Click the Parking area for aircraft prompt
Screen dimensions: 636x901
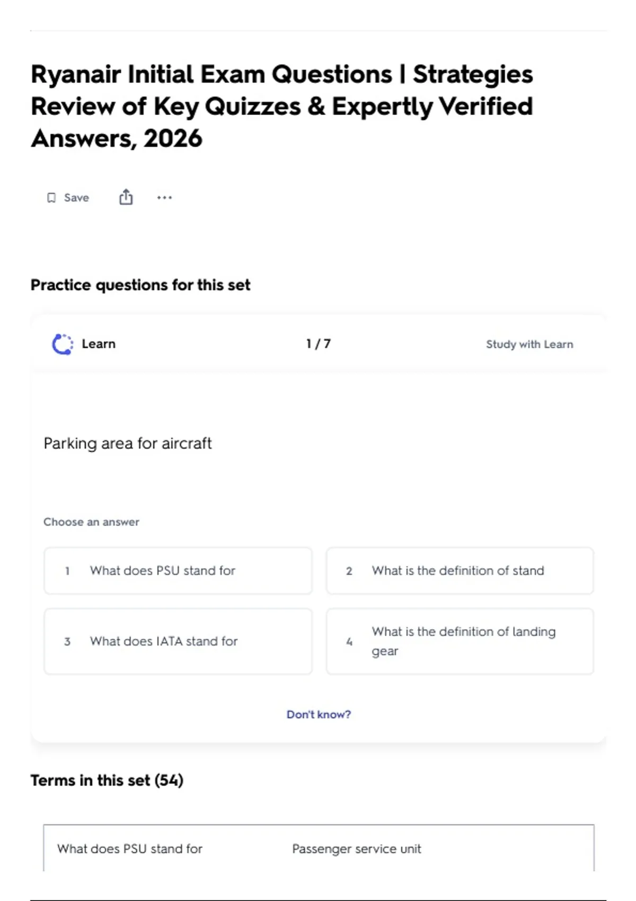click(x=128, y=443)
